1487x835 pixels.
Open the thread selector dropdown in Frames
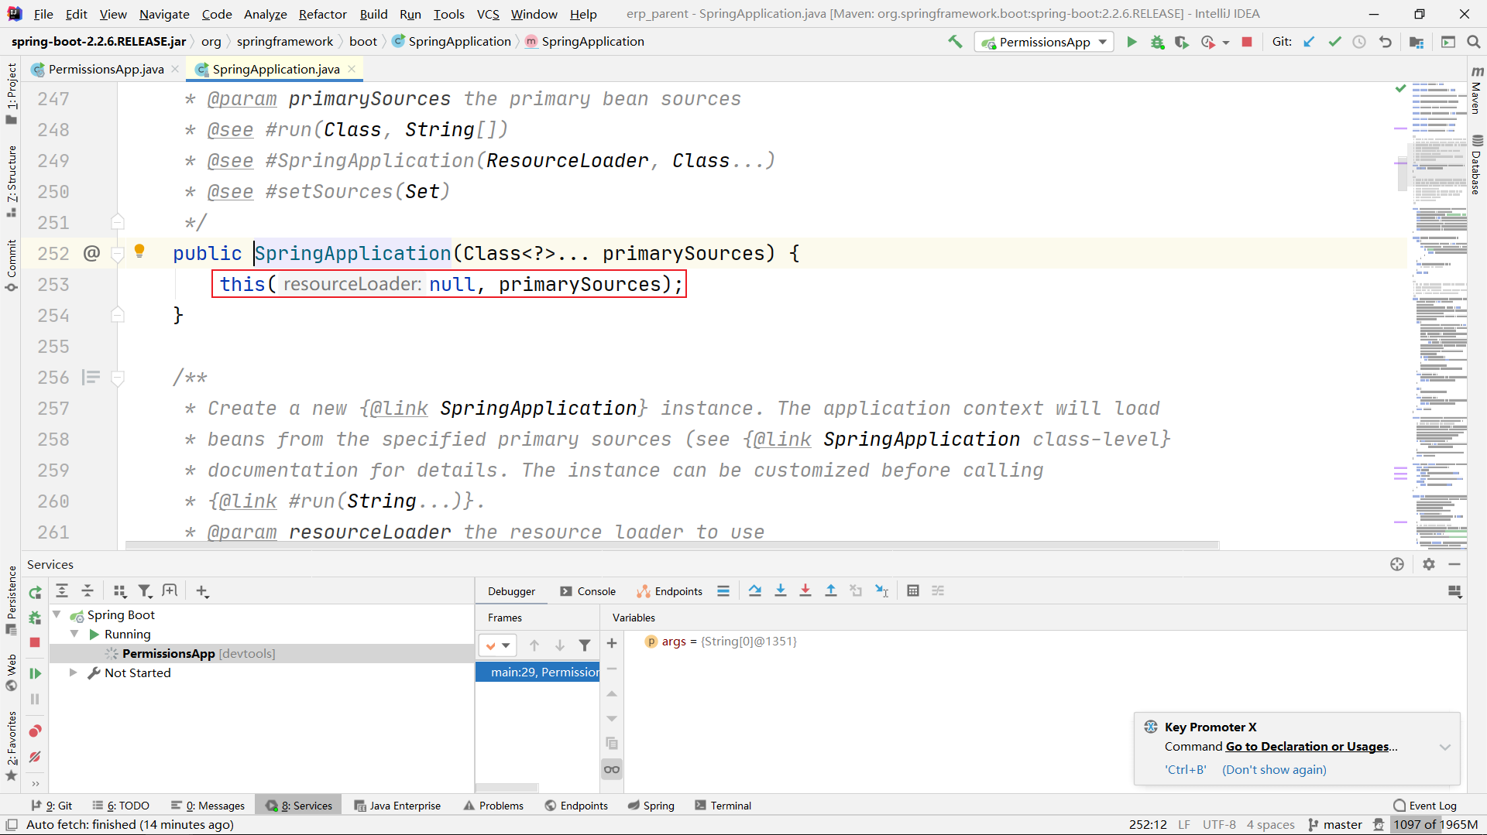497,645
